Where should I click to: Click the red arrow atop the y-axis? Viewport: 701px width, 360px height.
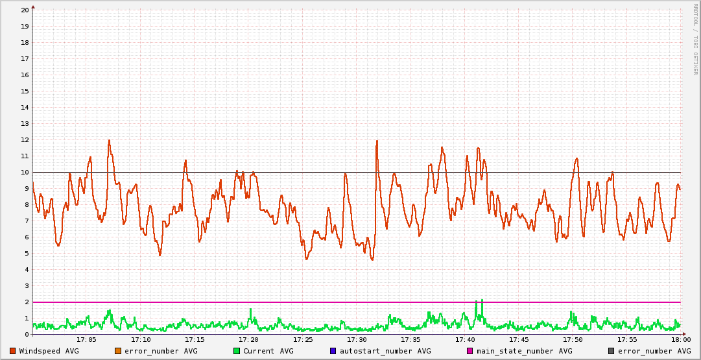pyautogui.click(x=33, y=7)
